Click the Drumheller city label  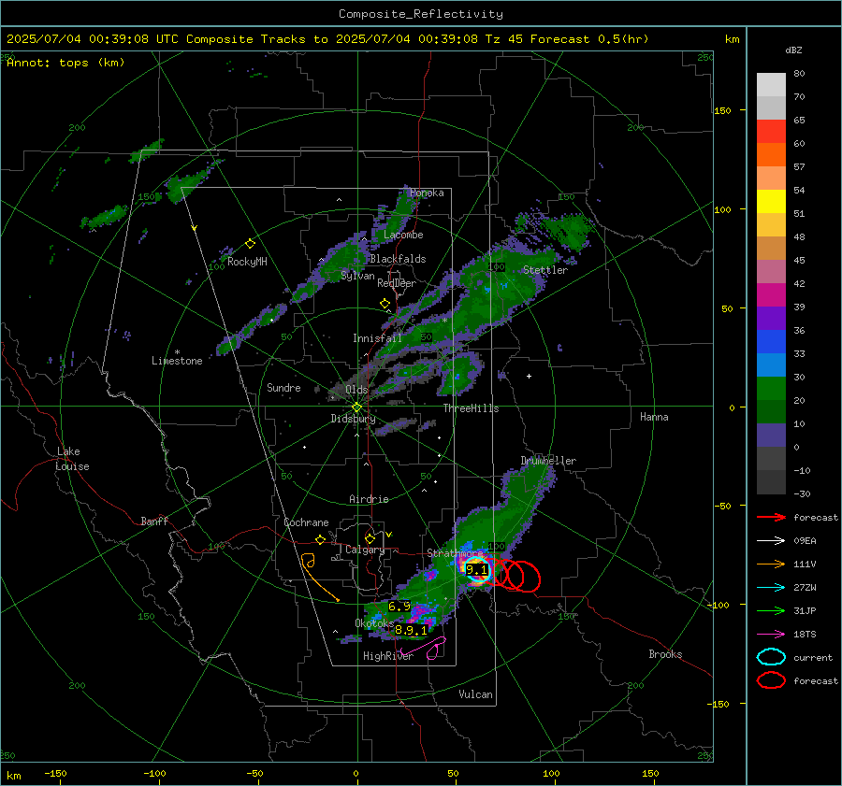[548, 461]
